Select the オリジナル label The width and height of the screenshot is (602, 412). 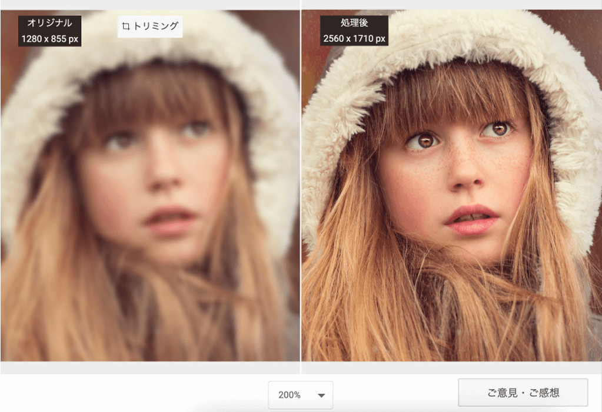click(x=49, y=23)
